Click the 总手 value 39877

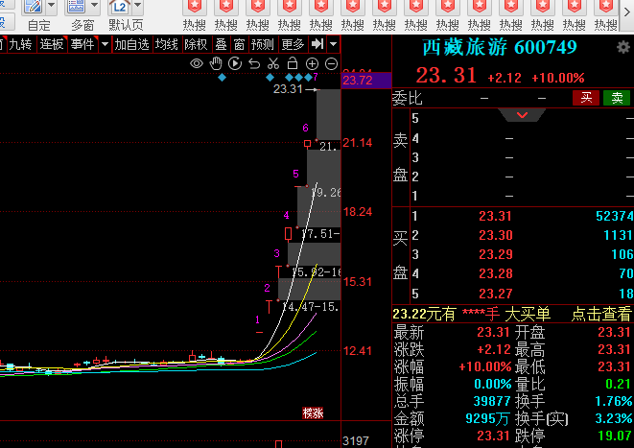[x=492, y=401]
